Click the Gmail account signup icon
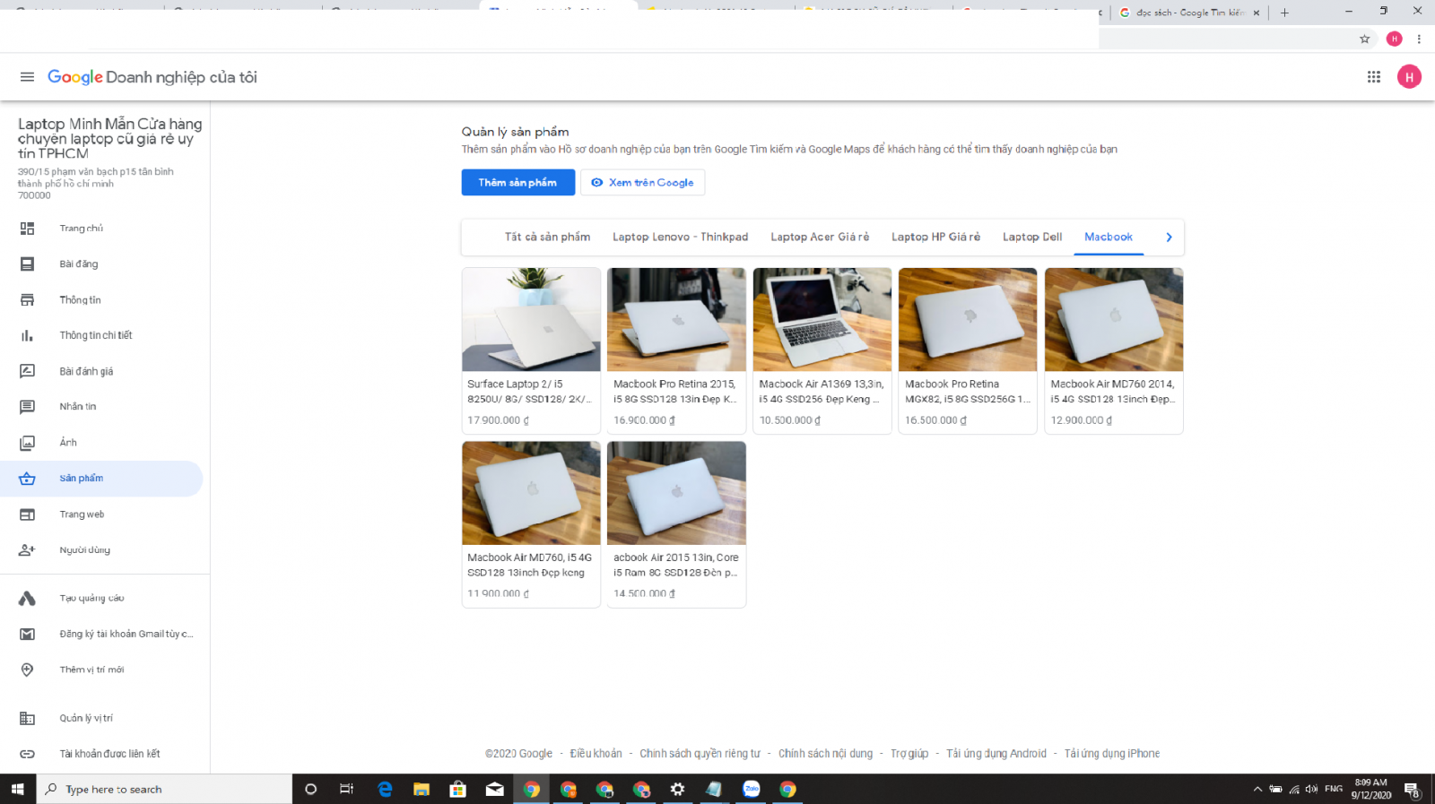The image size is (1435, 804). (27, 634)
